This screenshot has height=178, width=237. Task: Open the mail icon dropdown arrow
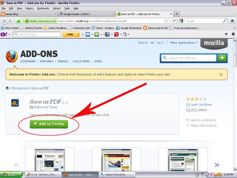[x=92, y=34]
